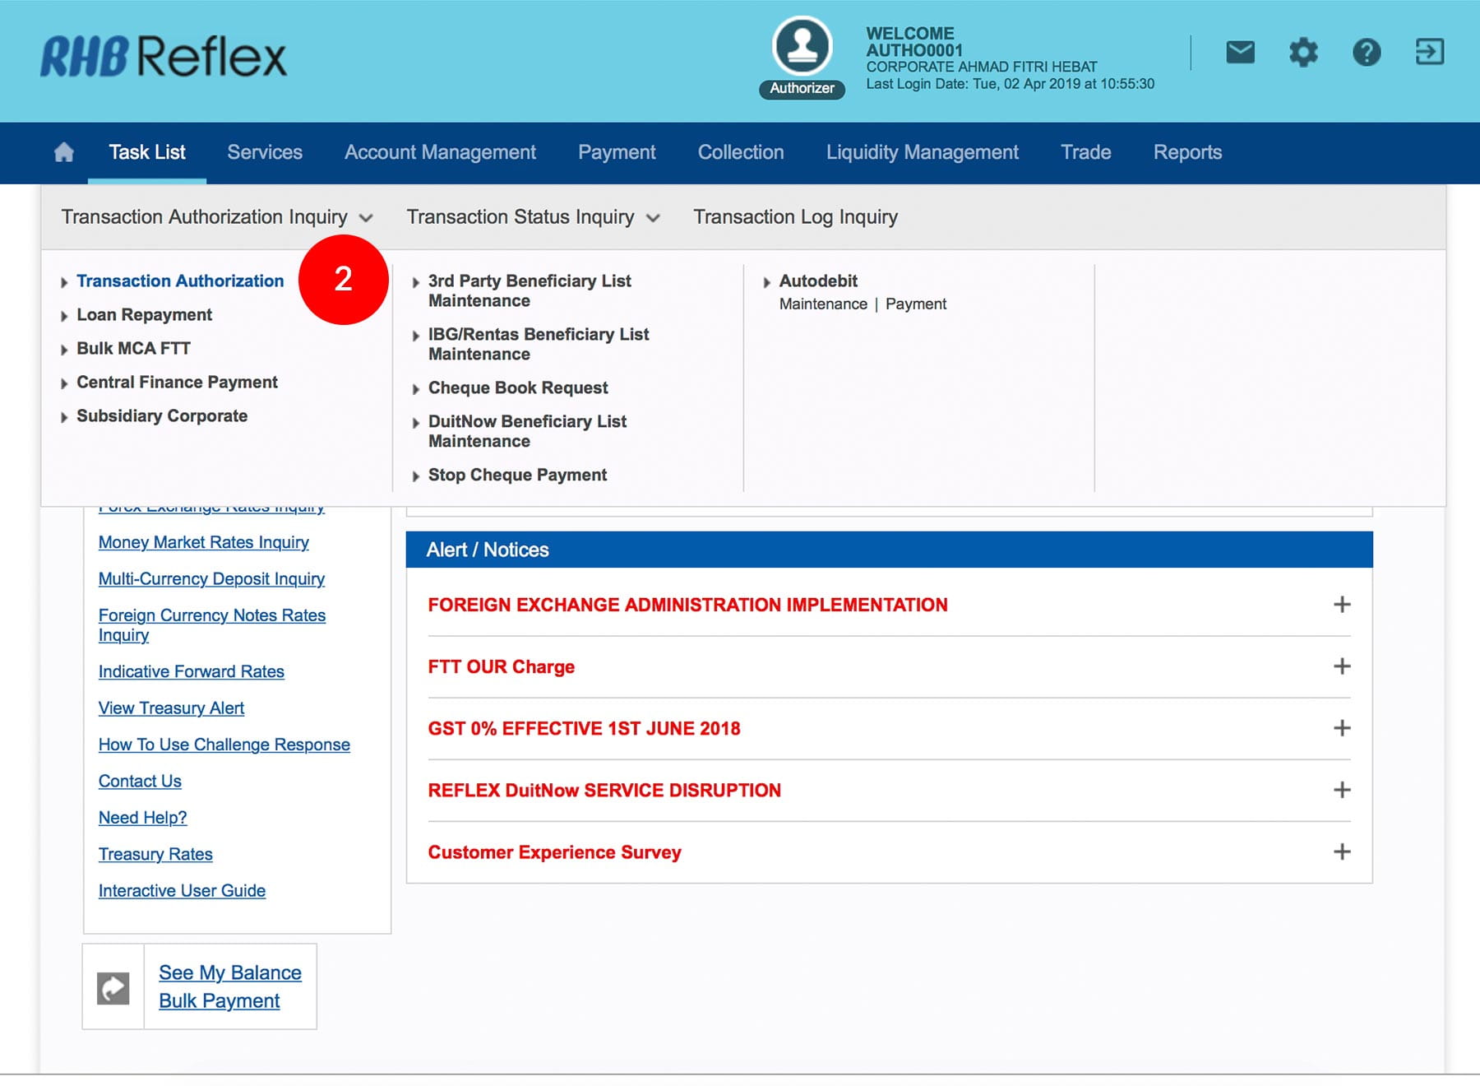
Task: Select Stop Cheque Payment option
Action: point(517,475)
